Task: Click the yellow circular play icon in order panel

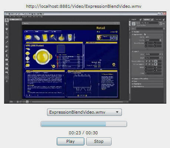Action: (x=114, y=64)
